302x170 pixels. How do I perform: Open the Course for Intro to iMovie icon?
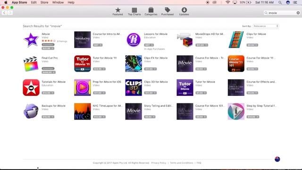[83, 40]
